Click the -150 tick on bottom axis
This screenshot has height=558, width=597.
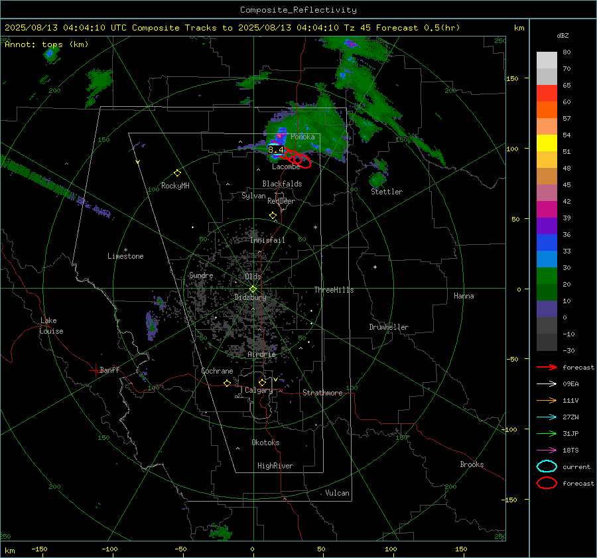[39, 549]
